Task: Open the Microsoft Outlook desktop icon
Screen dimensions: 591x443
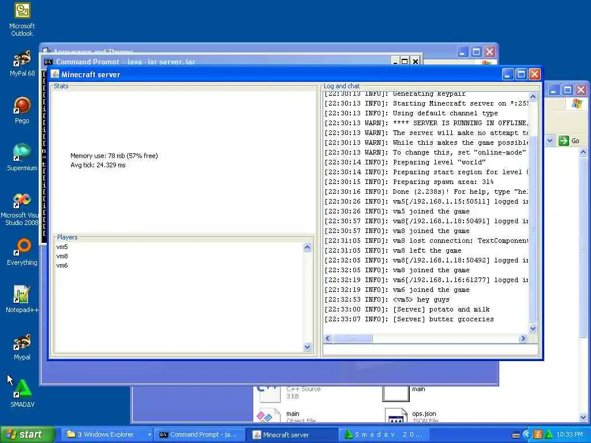Action: tap(22, 19)
